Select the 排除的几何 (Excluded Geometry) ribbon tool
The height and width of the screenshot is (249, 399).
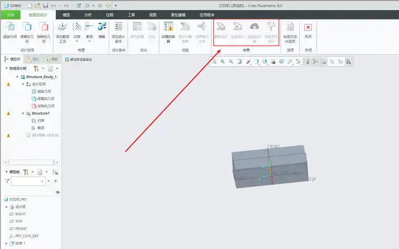point(44,32)
